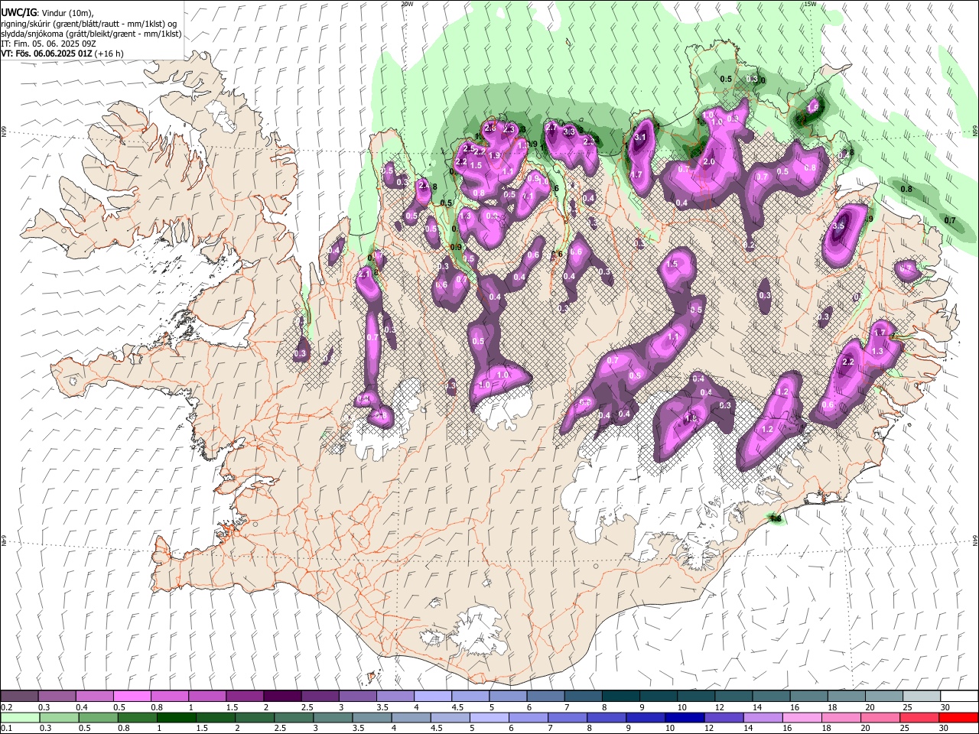Select the bright red 30 swatch in the rain legend

[958, 717]
